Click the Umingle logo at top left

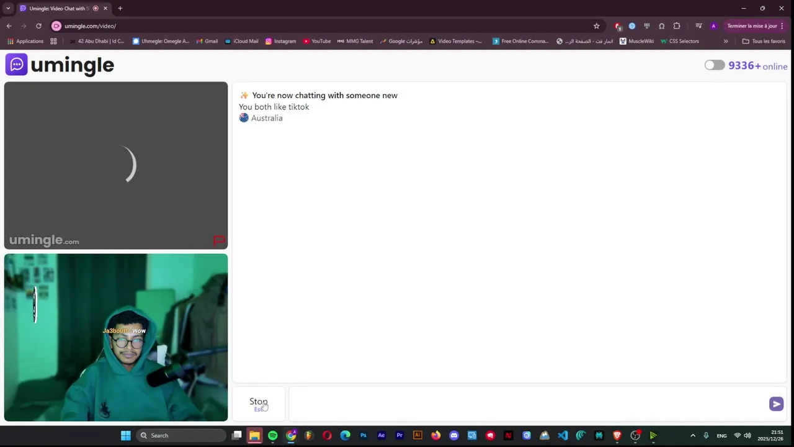click(x=60, y=65)
